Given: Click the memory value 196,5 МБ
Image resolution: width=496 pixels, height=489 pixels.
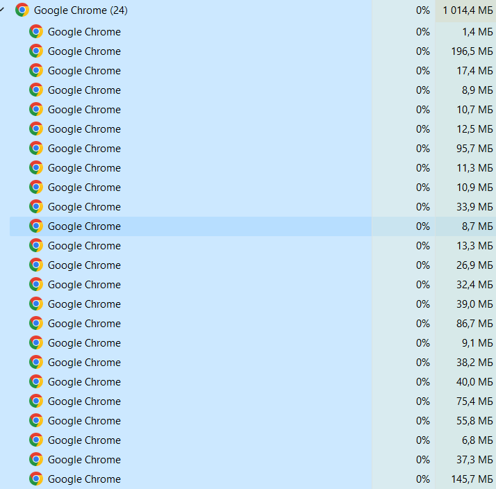Looking at the screenshot, I should [472, 51].
